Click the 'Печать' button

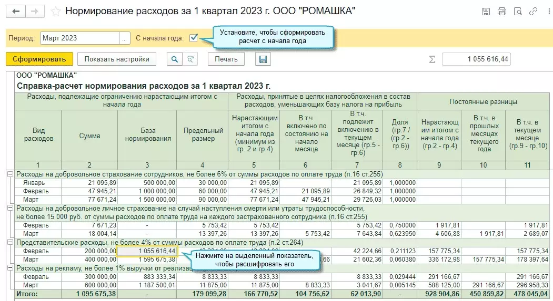226,59
